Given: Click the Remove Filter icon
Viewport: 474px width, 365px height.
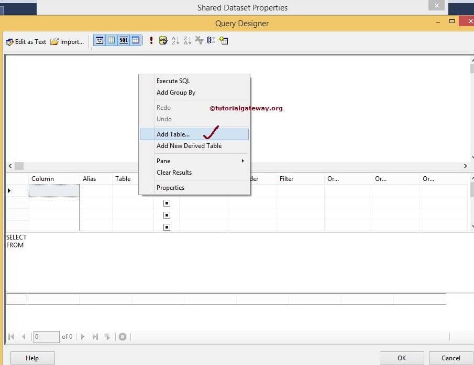Looking at the screenshot, I should point(199,40).
